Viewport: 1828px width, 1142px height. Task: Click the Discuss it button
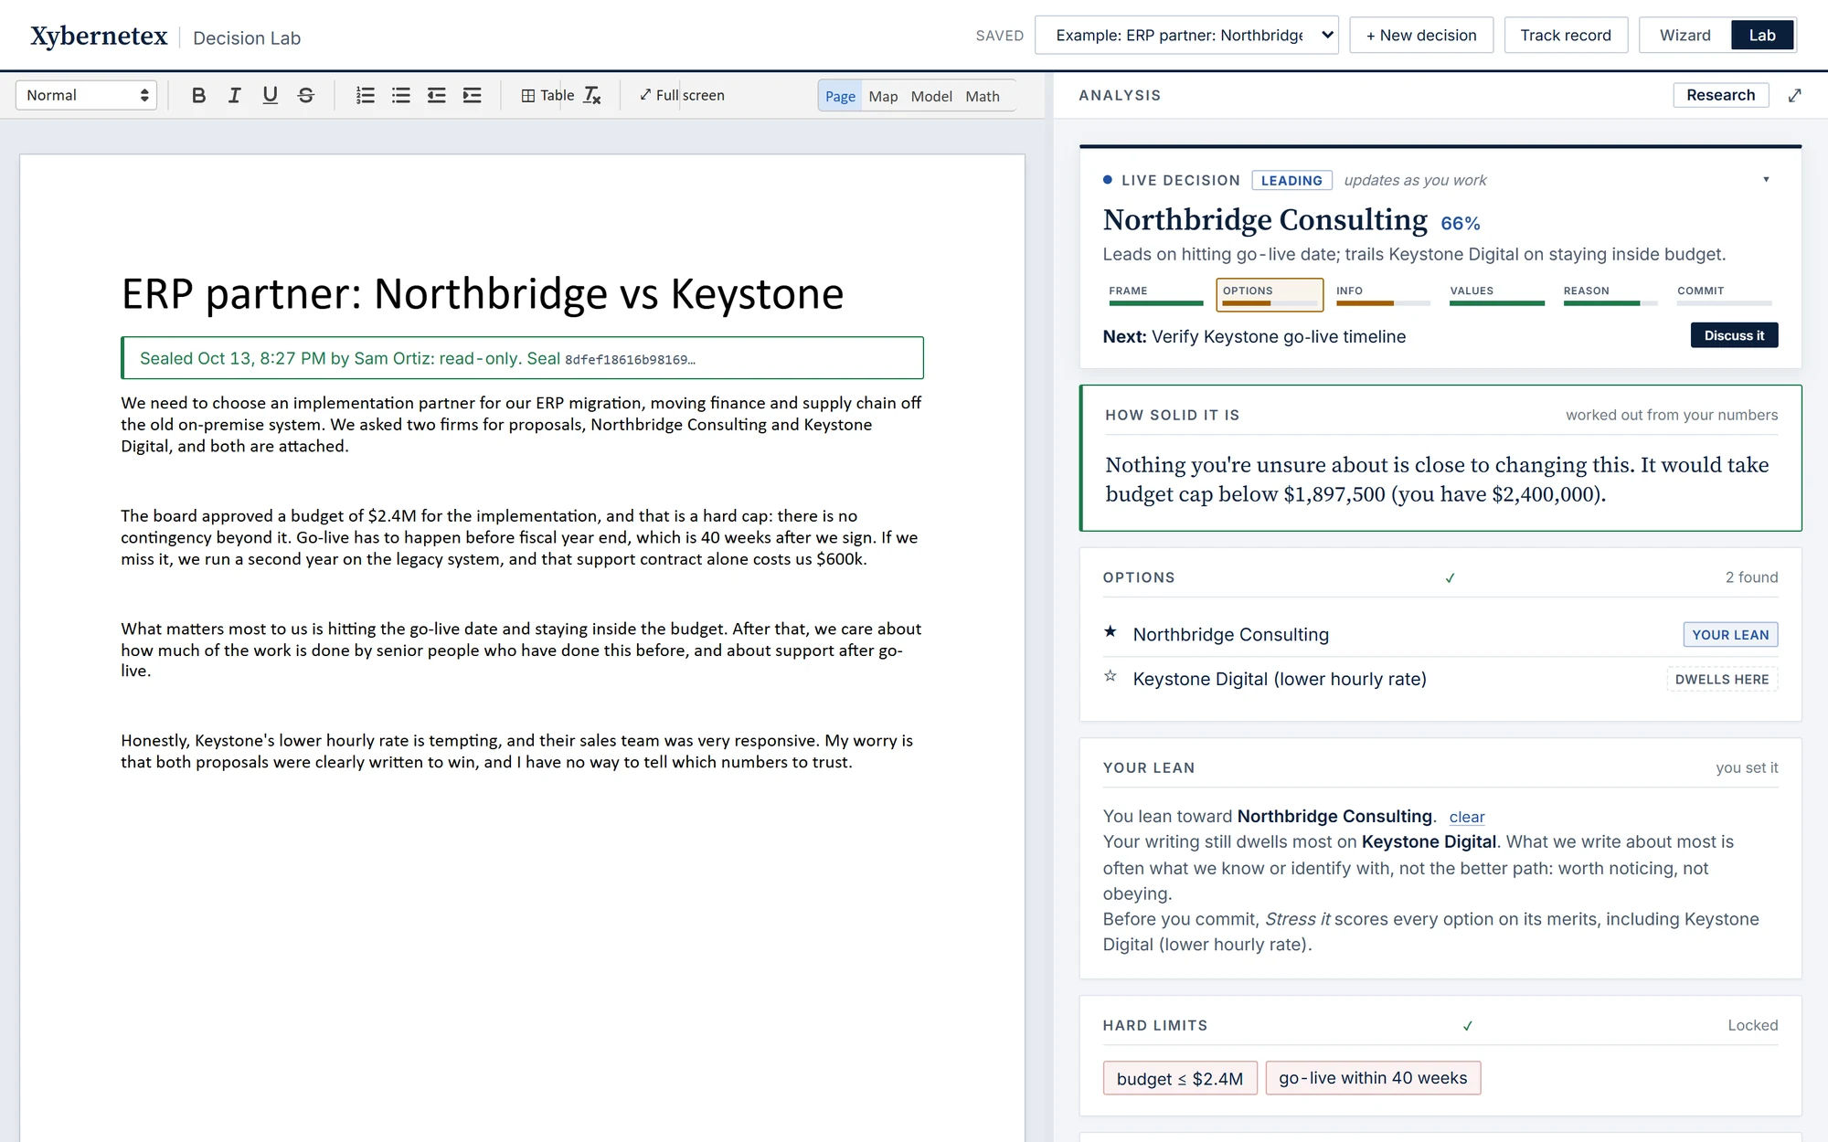tap(1734, 335)
